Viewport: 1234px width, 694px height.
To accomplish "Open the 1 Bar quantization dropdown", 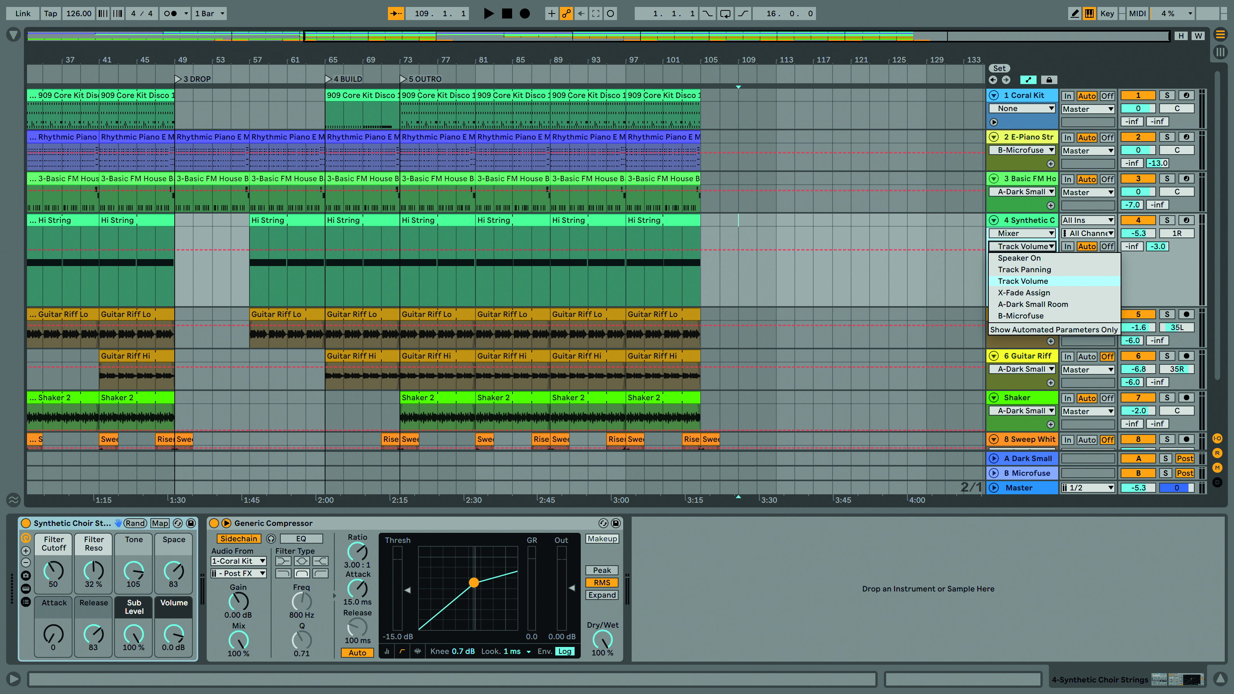I will pyautogui.click(x=209, y=13).
